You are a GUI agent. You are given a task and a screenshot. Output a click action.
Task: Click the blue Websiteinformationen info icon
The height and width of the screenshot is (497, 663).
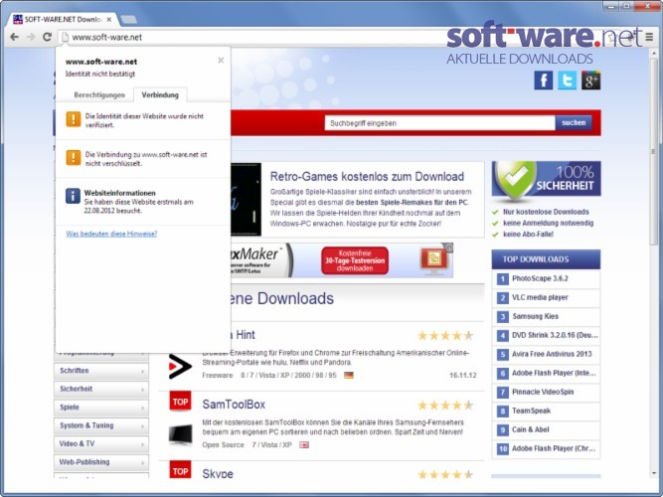[73, 196]
